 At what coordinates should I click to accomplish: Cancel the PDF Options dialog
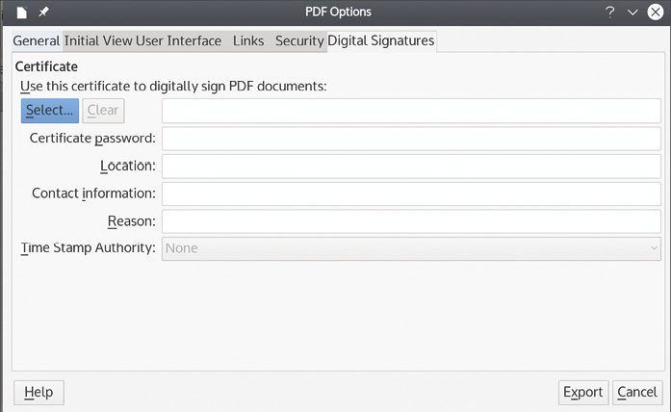tap(637, 393)
